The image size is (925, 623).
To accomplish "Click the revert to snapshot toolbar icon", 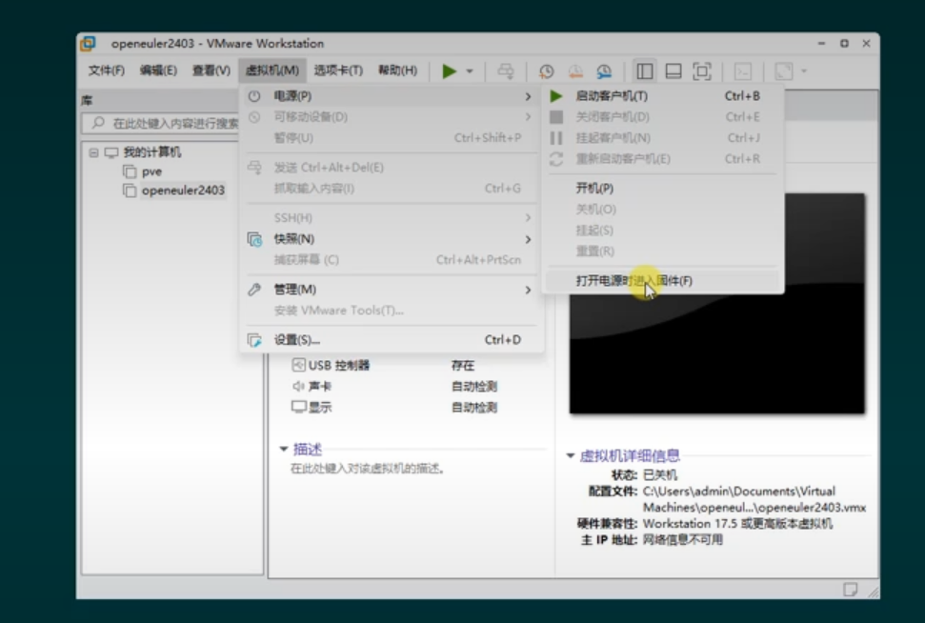I will 575,71.
